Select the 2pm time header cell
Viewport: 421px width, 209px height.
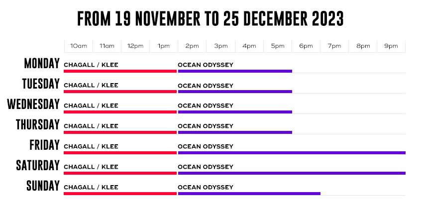192,46
